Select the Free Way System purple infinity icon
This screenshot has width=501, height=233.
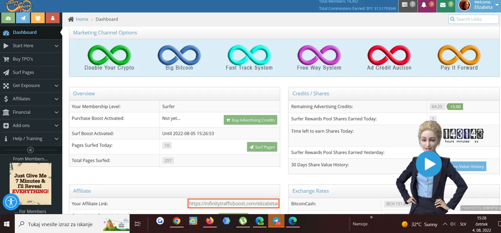coord(319,55)
